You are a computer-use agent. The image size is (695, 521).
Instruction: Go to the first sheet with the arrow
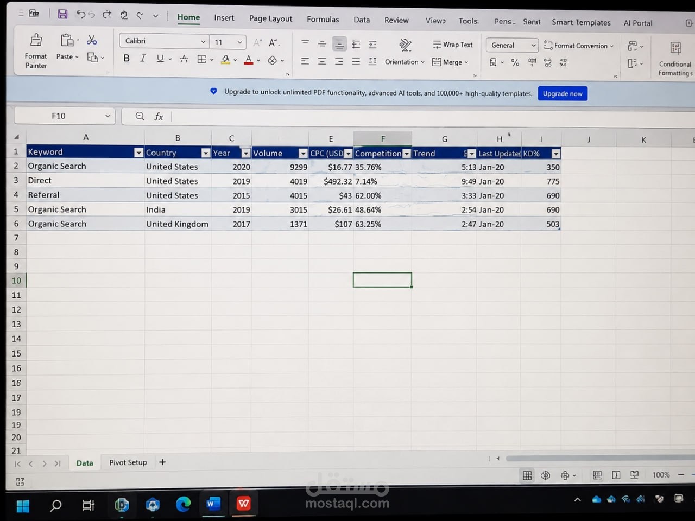(x=17, y=463)
